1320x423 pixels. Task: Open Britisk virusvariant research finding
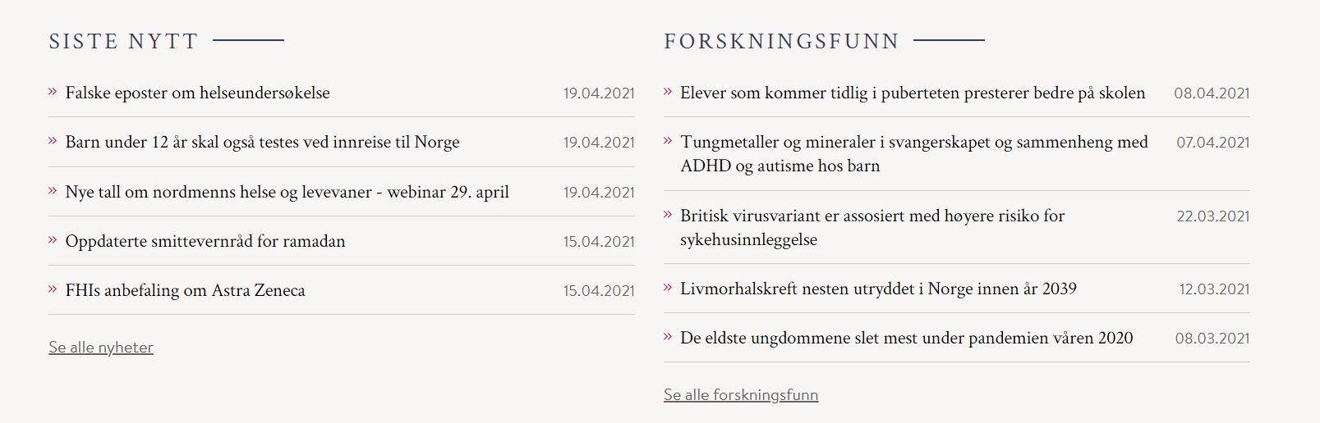(x=872, y=227)
